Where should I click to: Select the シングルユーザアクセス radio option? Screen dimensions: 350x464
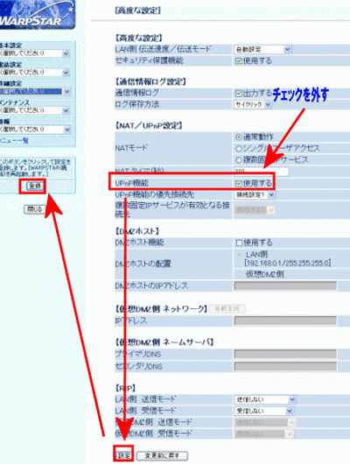click(x=239, y=148)
